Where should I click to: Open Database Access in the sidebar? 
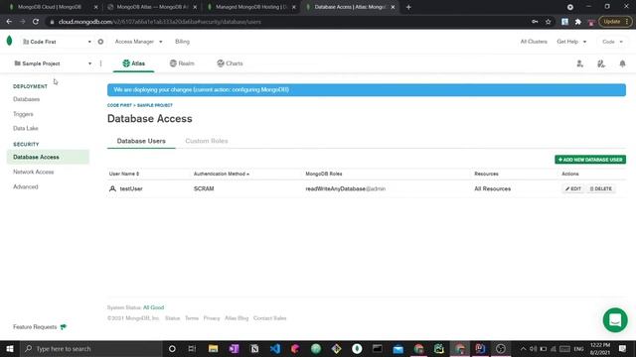(x=48, y=157)
